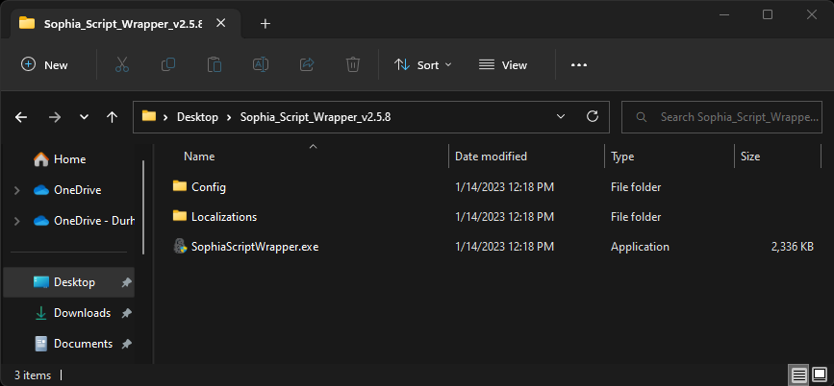
Task: Sort by the Type column header
Action: (622, 157)
